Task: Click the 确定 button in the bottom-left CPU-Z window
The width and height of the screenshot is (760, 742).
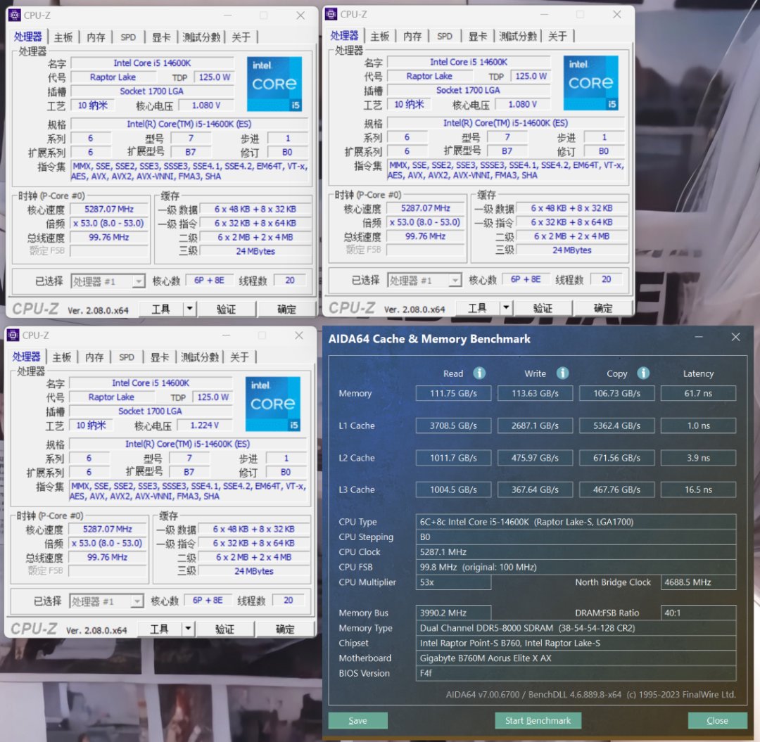Action: (x=284, y=629)
